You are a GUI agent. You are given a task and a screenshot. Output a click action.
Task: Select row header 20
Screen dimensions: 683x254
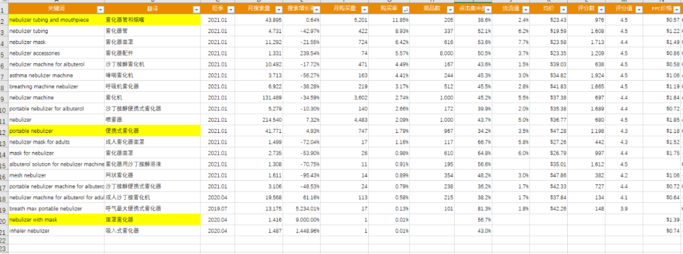4,220
